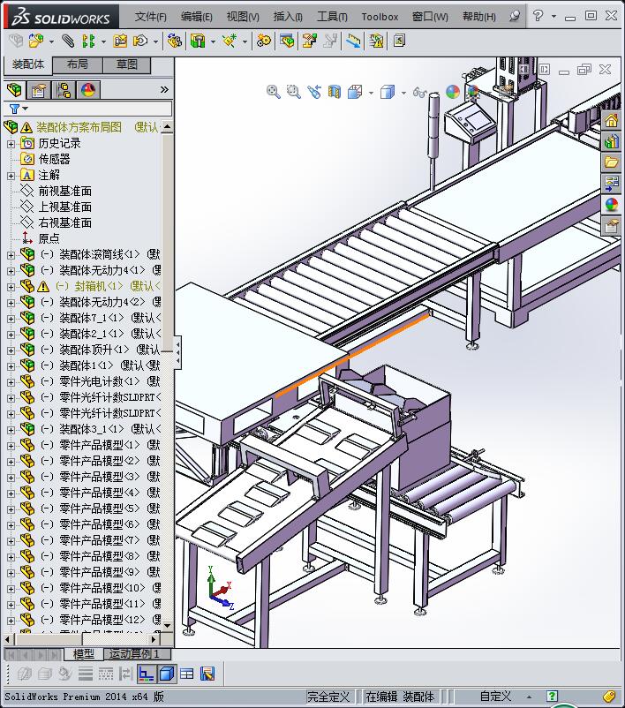Click the 自定义 units status bar button
The width and height of the screenshot is (625, 708).
496,697
